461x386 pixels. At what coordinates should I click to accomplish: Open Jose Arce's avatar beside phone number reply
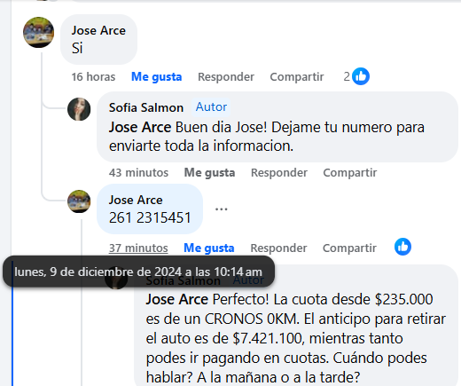tap(79, 201)
